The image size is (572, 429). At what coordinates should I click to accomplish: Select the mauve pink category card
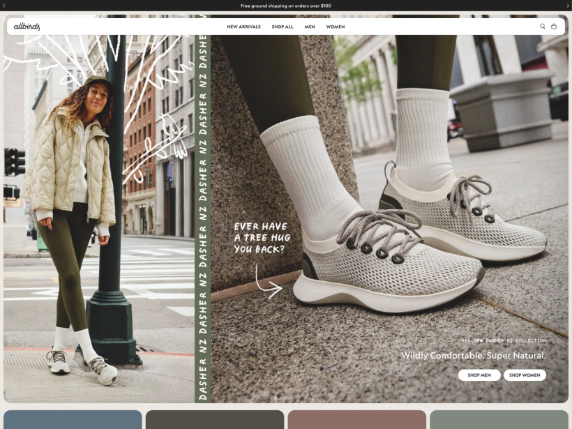pyautogui.click(x=356, y=419)
